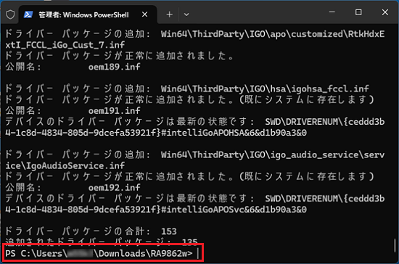Viewport: 399px width, 264px height.
Task: Close the PowerShell terminal window
Action: click(385, 12)
